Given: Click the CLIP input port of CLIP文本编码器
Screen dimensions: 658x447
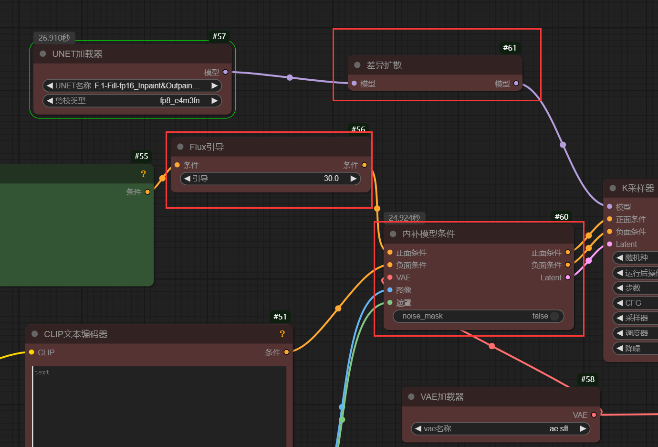Looking at the screenshot, I should pos(31,352).
